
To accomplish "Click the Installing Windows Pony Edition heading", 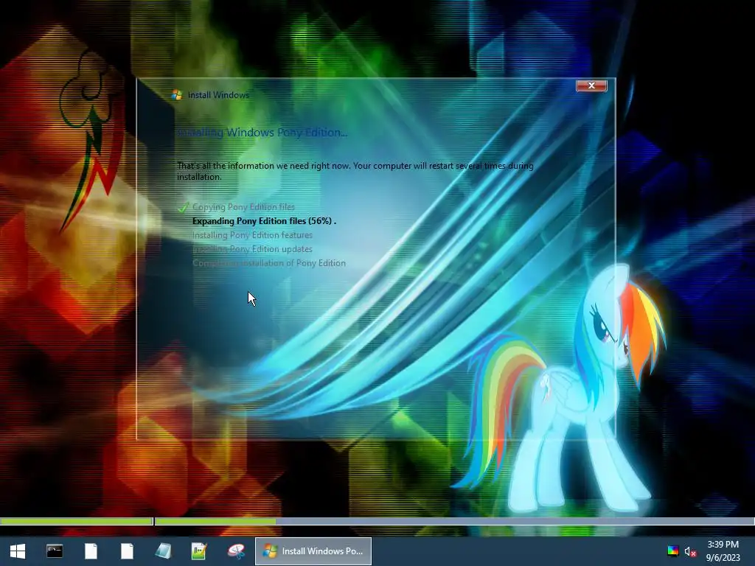I will (262, 133).
